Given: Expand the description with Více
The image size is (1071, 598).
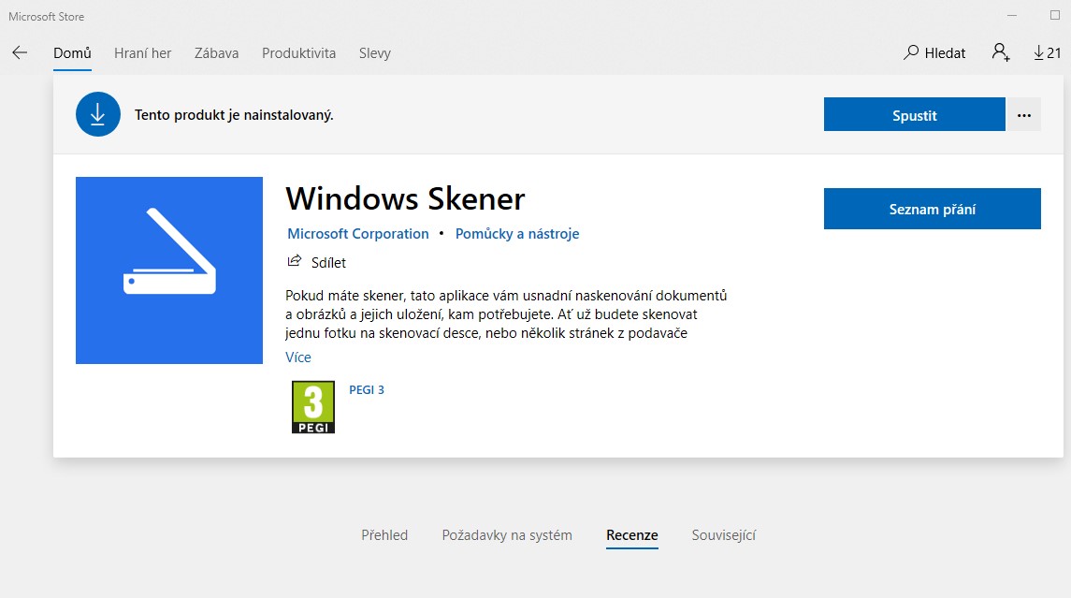Looking at the screenshot, I should [x=298, y=357].
